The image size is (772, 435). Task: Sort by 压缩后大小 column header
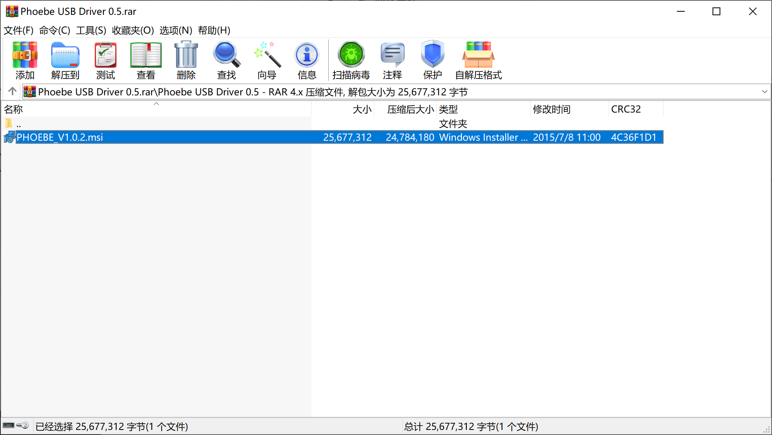pyautogui.click(x=405, y=109)
